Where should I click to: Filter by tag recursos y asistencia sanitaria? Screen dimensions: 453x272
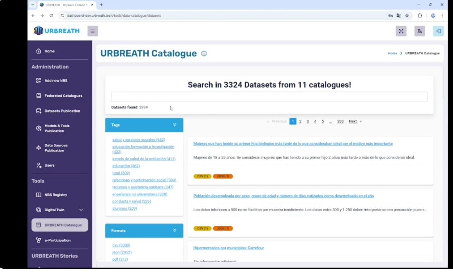[x=143, y=187]
